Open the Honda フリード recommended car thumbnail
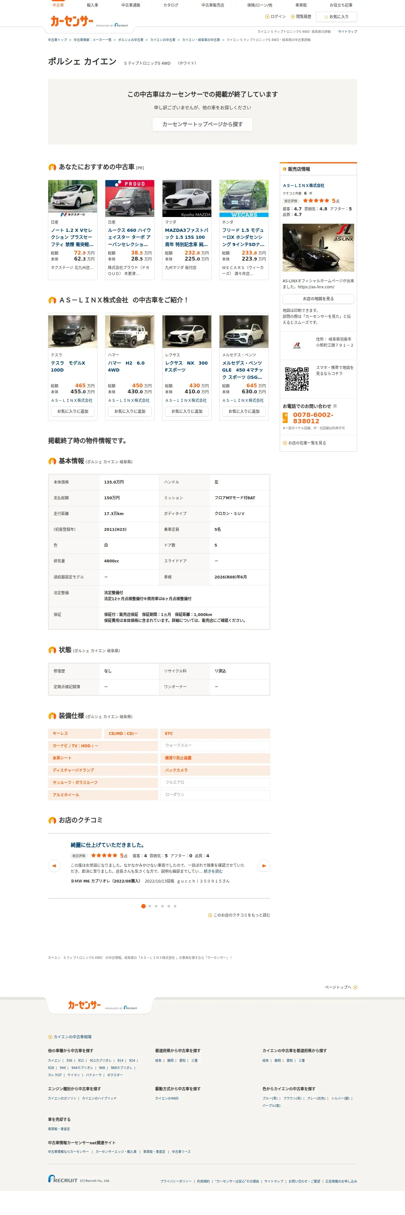The height and width of the screenshot is (1215, 405). coord(244,198)
